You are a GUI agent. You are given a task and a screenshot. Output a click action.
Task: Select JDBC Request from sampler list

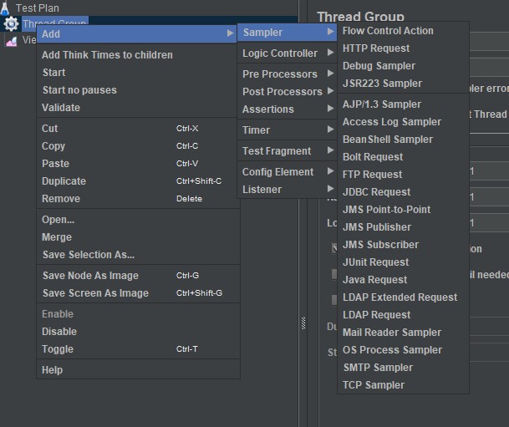click(x=376, y=192)
